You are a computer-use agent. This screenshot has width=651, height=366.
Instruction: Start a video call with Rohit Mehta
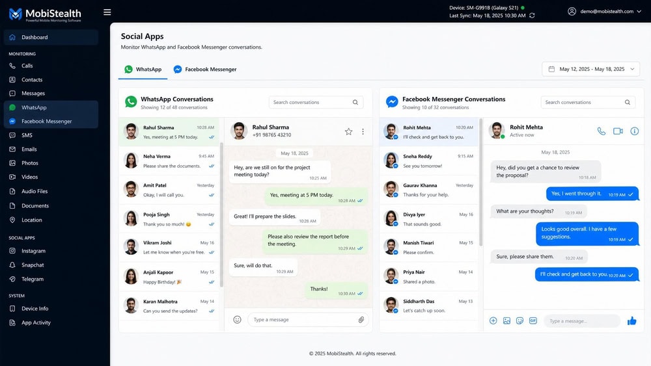[618, 131]
